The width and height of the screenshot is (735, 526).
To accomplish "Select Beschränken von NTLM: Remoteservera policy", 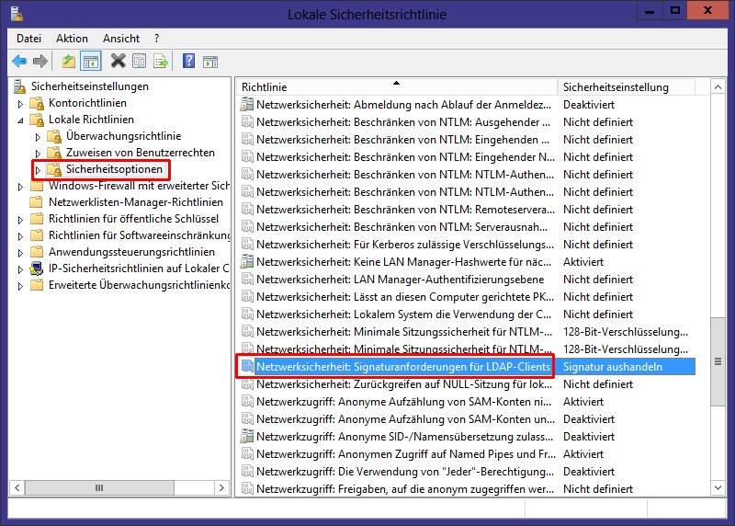I will (x=405, y=210).
